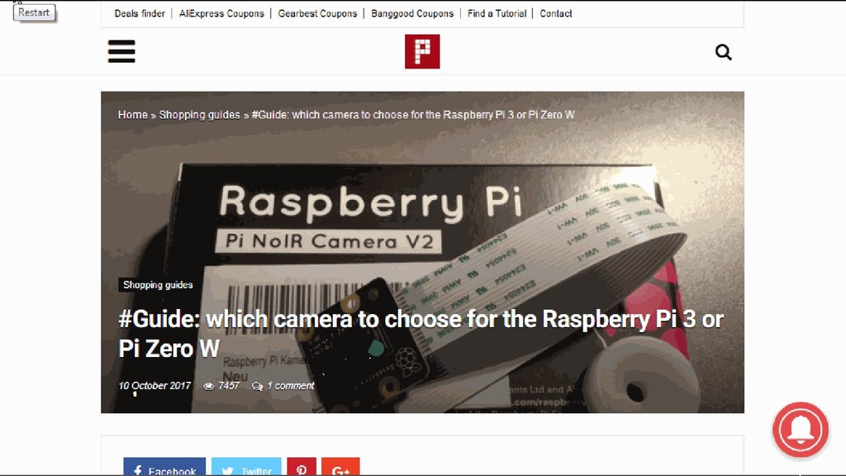Image resolution: width=846 pixels, height=476 pixels.
Task: Share the article on Twitter
Action: pyautogui.click(x=246, y=466)
